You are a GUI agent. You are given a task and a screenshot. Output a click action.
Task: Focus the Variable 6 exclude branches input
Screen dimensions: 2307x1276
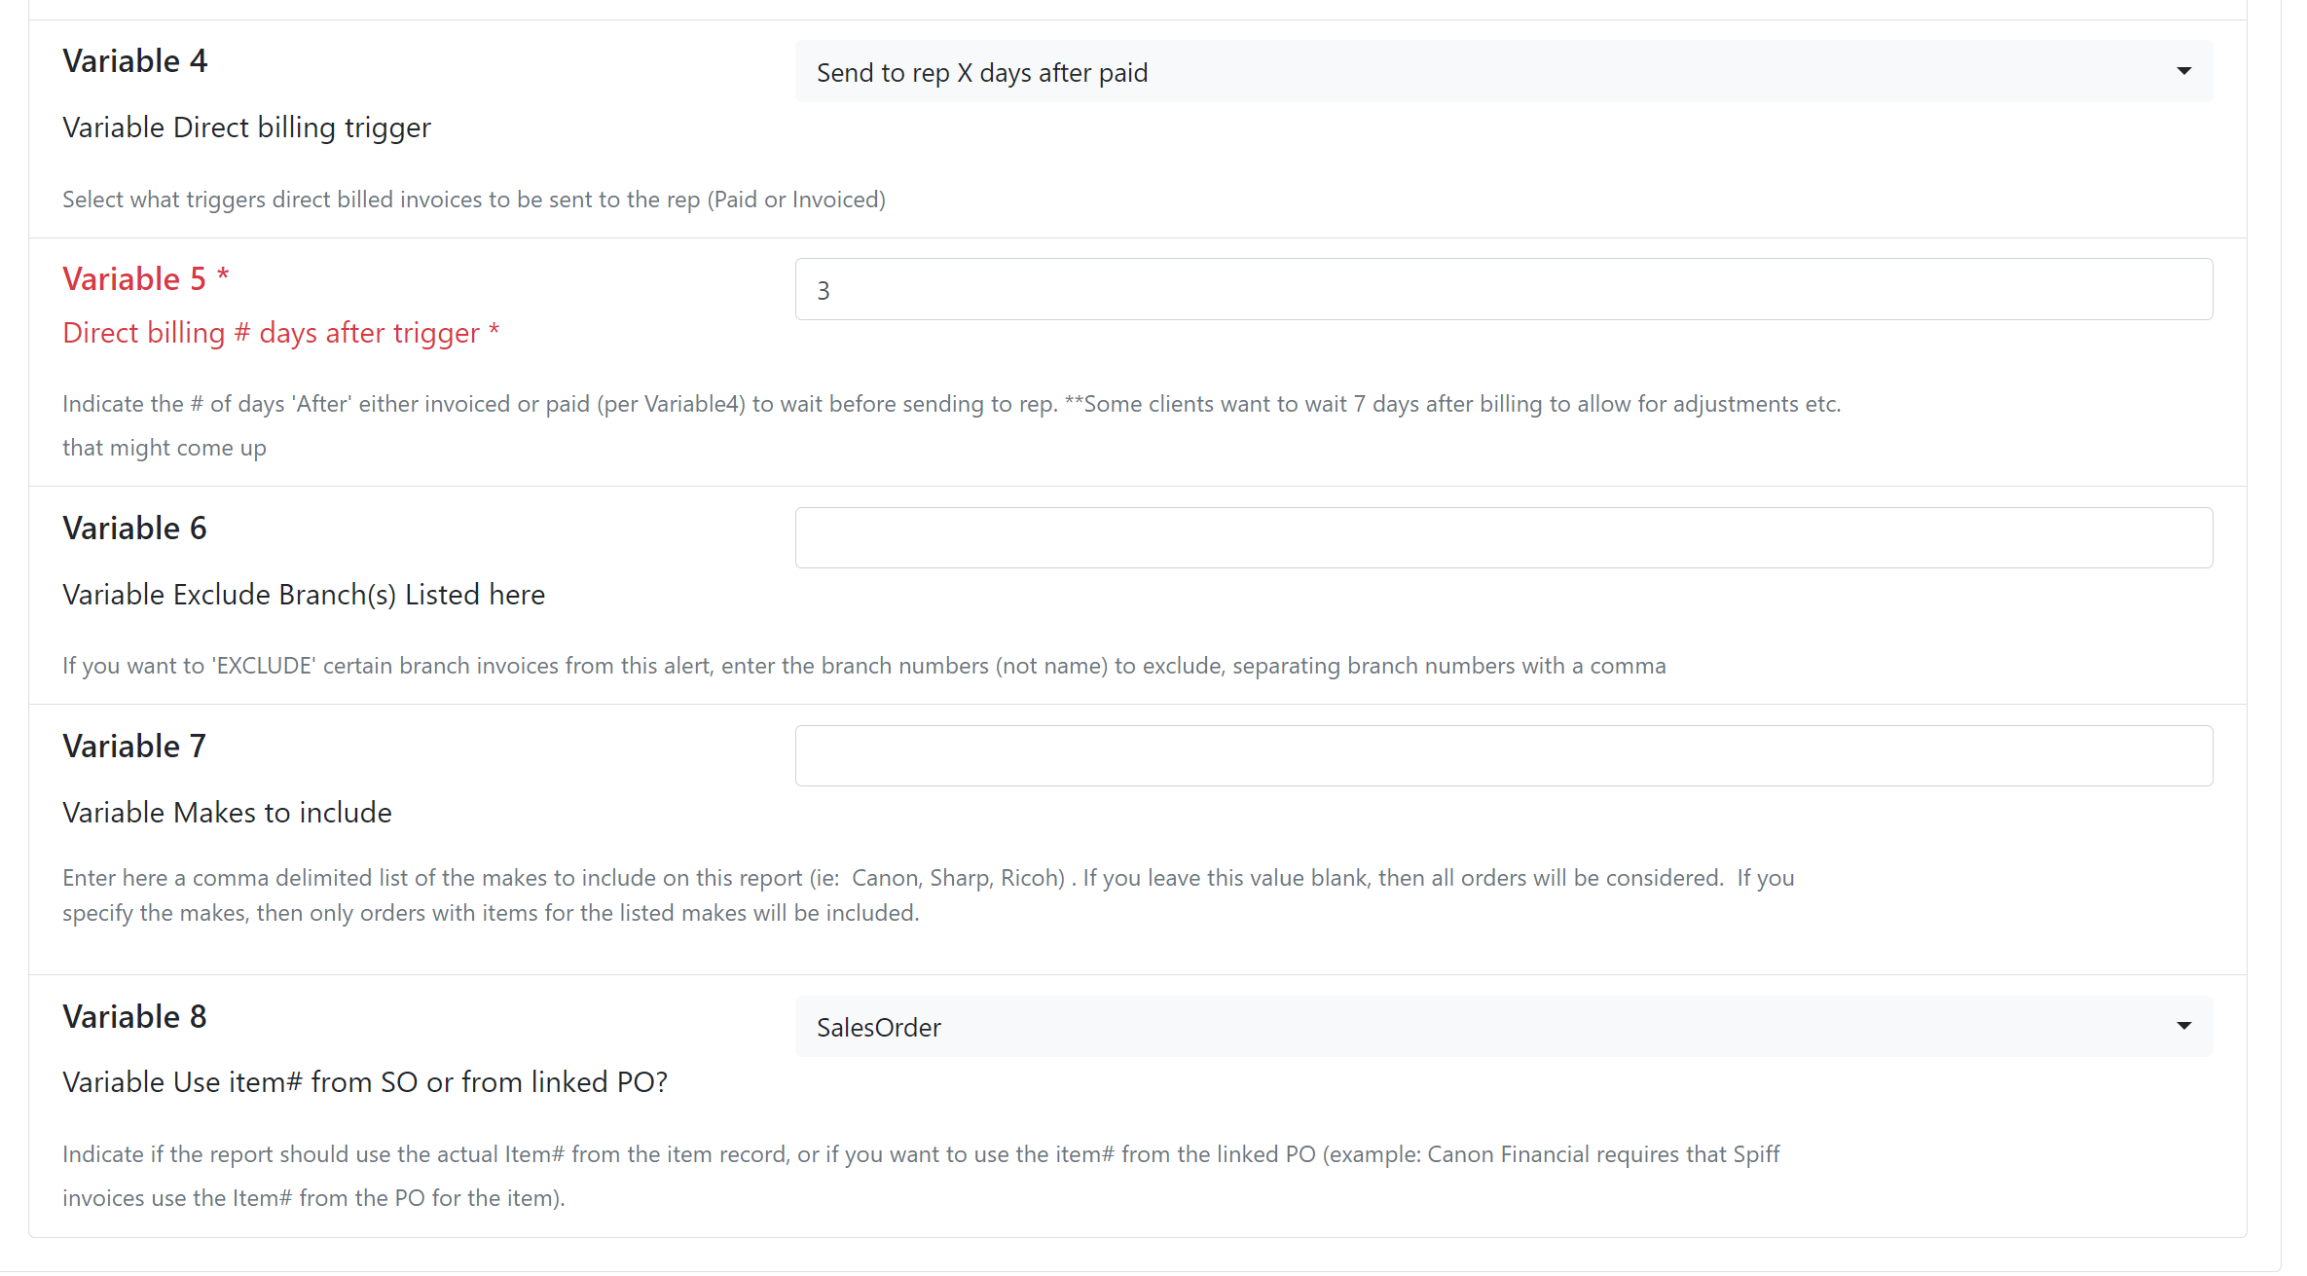(1504, 537)
